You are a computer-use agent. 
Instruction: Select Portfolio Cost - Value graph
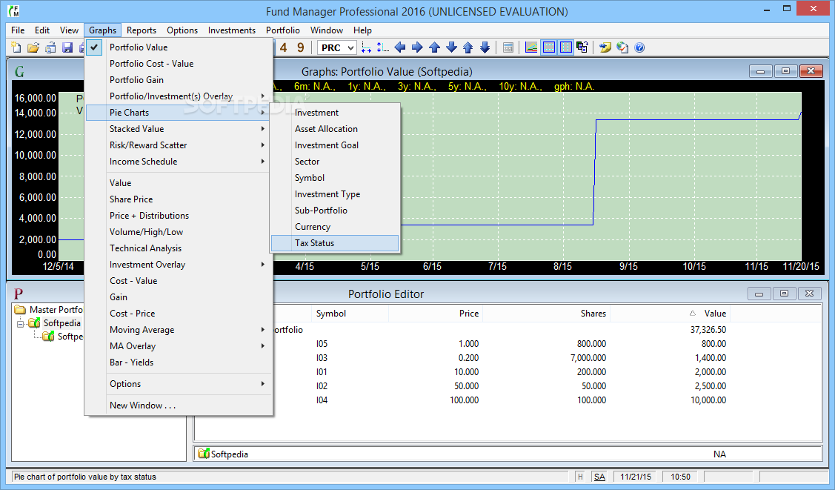179,63
